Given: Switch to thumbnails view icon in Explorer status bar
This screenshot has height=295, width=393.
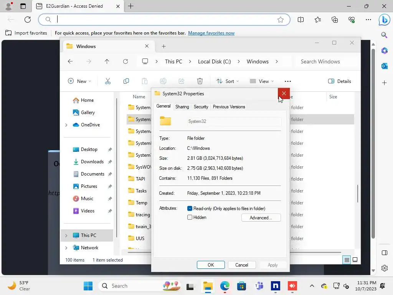Looking at the screenshot, I should tap(355, 260).
